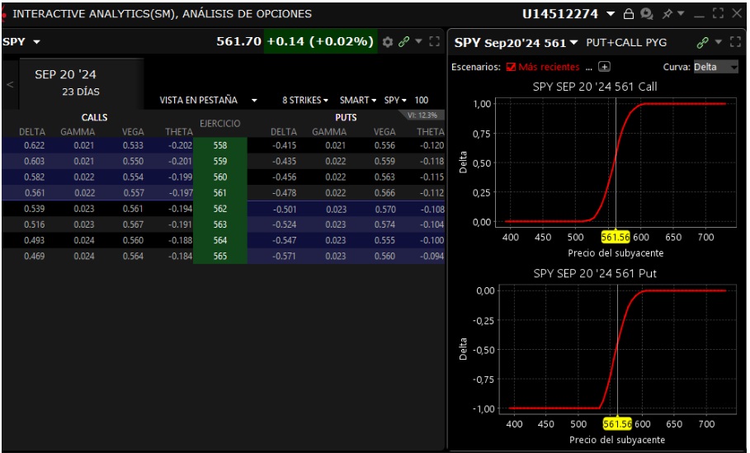The width and height of the screenshot is (750, 453).
Task: Expand the 8 STRIKES dropdown
Action: point(305,100)
